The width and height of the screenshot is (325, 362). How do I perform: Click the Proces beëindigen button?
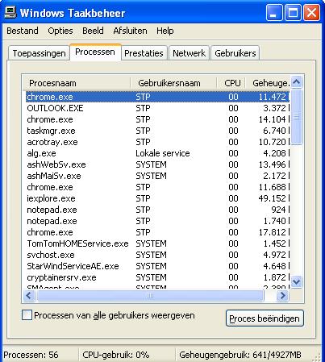[x=265, y=318]
